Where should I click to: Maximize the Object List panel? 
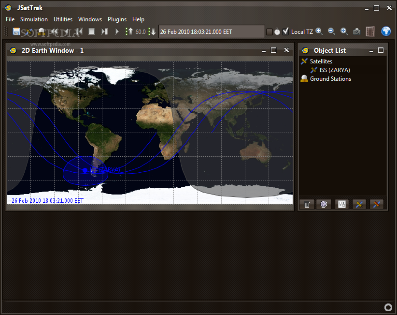point(381,50)
